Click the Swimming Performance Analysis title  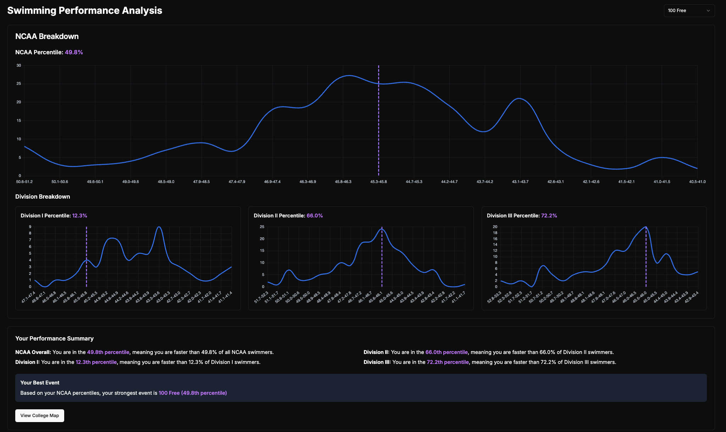[x=84, y=10]
